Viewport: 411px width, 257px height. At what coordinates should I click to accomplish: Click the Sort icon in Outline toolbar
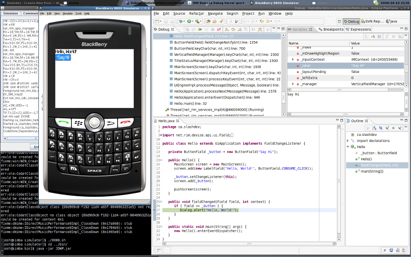point(374,128)
